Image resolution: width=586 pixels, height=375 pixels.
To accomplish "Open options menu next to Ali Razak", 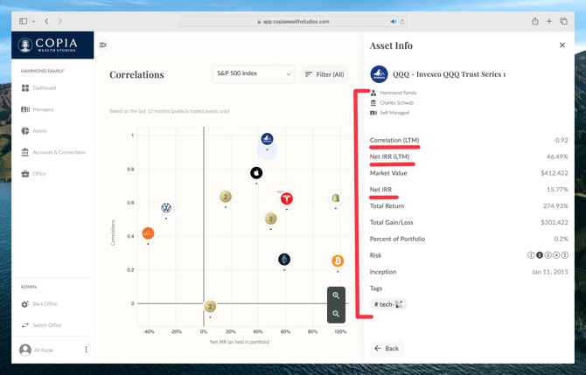I will click(86, 350).
